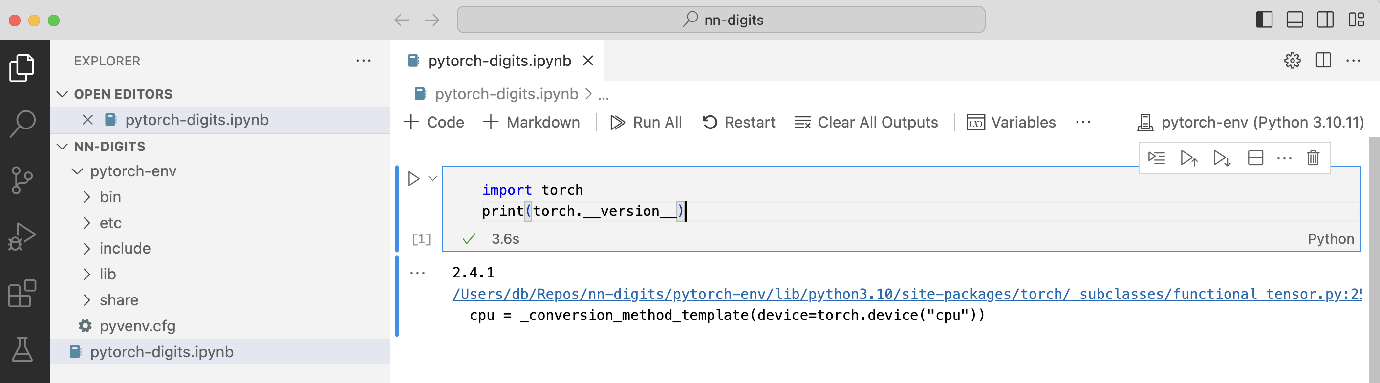The width and height of the screenshot is (1380, 383).
Task: Open the Run and Debug view
Action: 22,237
